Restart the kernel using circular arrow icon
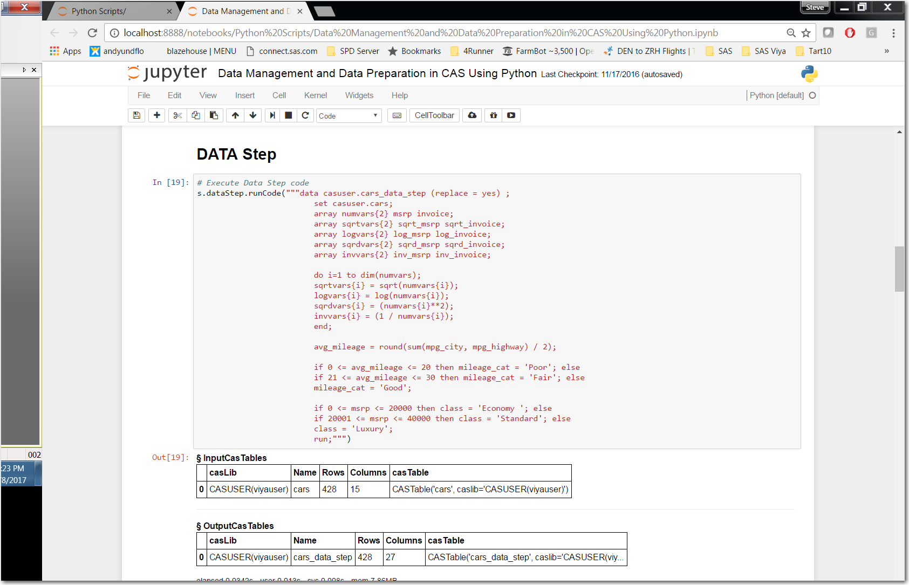Viewport: 909px width, 585px height. 305,115
